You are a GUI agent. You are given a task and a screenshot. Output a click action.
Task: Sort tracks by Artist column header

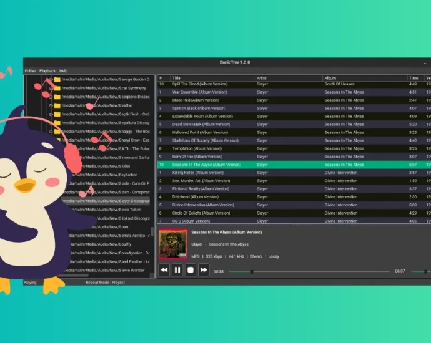pyautogui.click(x=289, y=78)
